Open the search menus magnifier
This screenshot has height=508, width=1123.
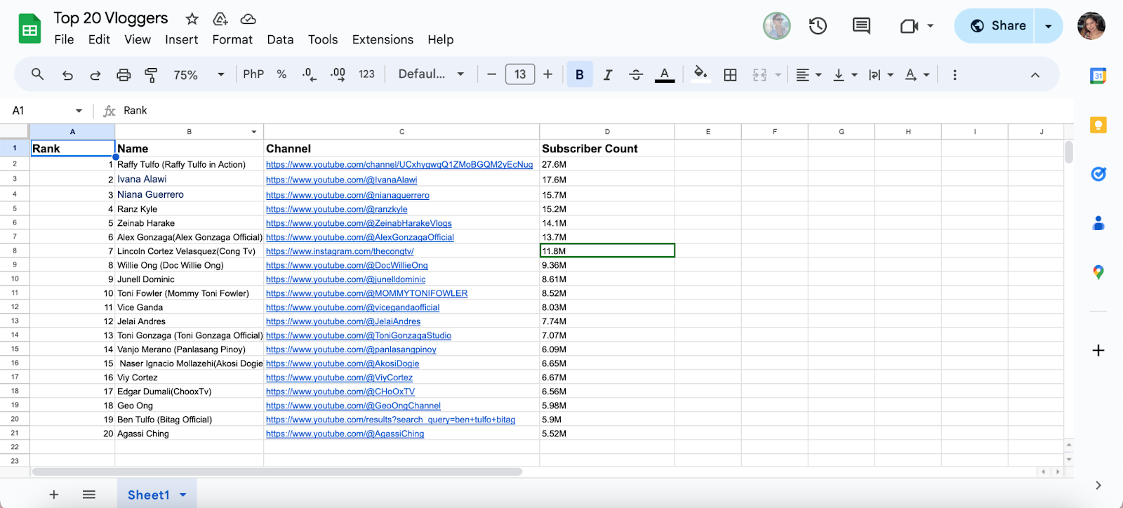pos(37,74)
